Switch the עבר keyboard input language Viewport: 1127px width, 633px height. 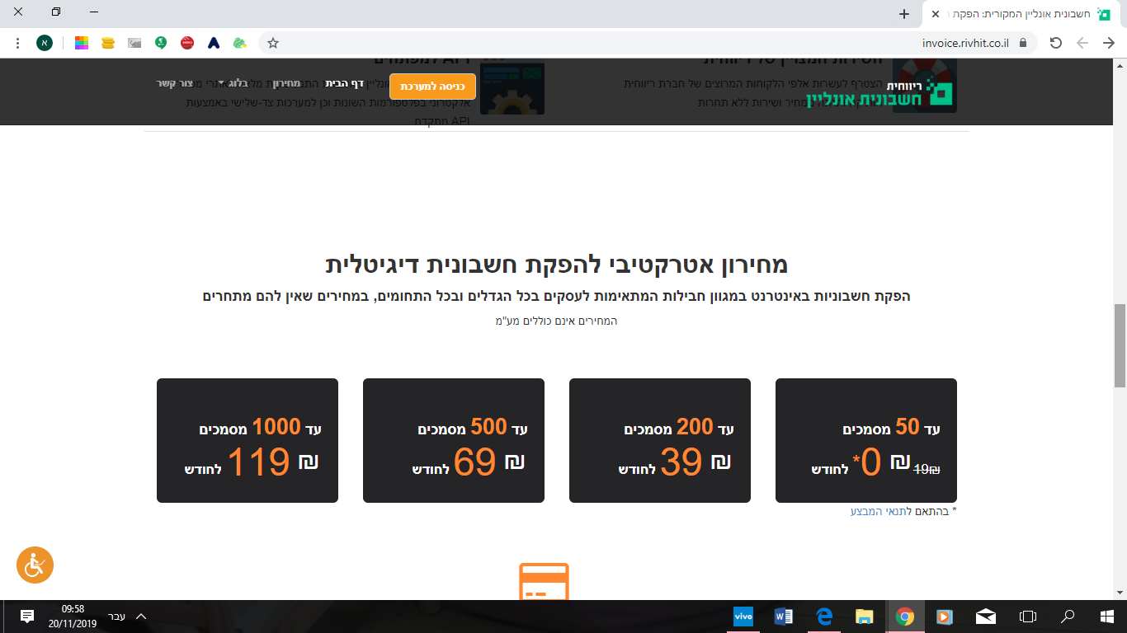[x=116, y=617]
